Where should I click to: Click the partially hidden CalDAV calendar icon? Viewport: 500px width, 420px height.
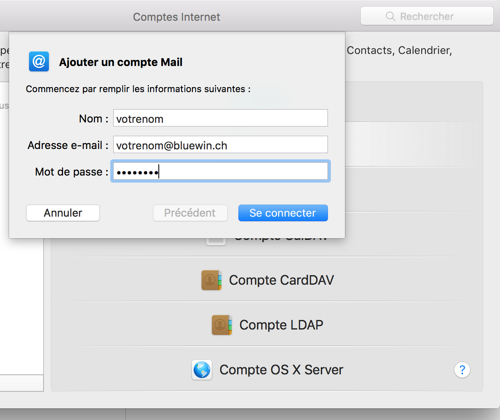coord(216,241)
